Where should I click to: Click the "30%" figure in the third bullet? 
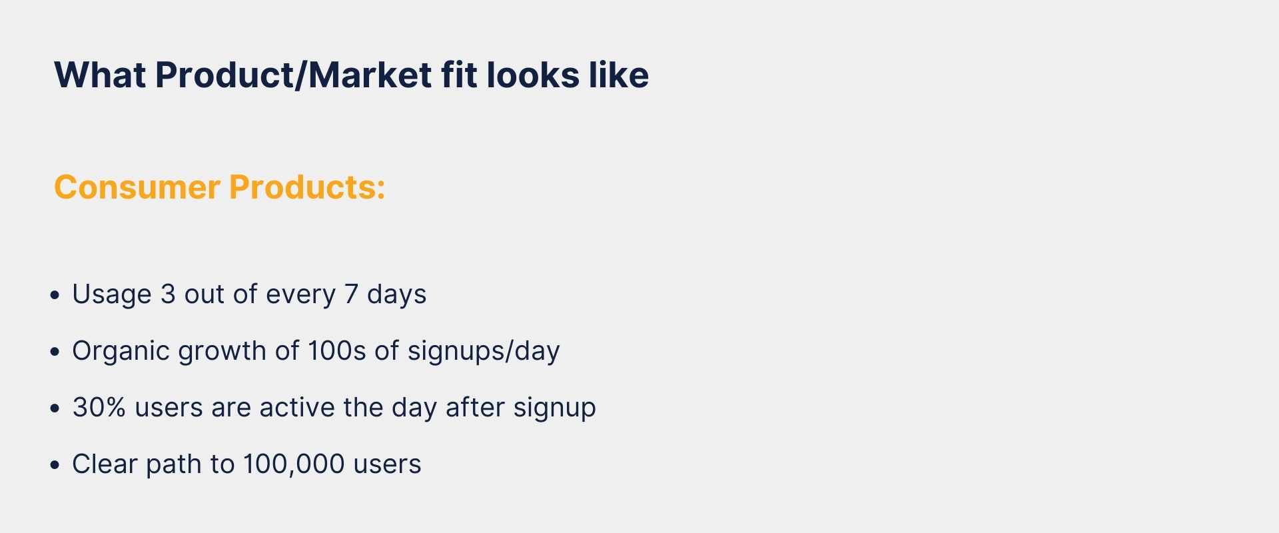(99, 407)
